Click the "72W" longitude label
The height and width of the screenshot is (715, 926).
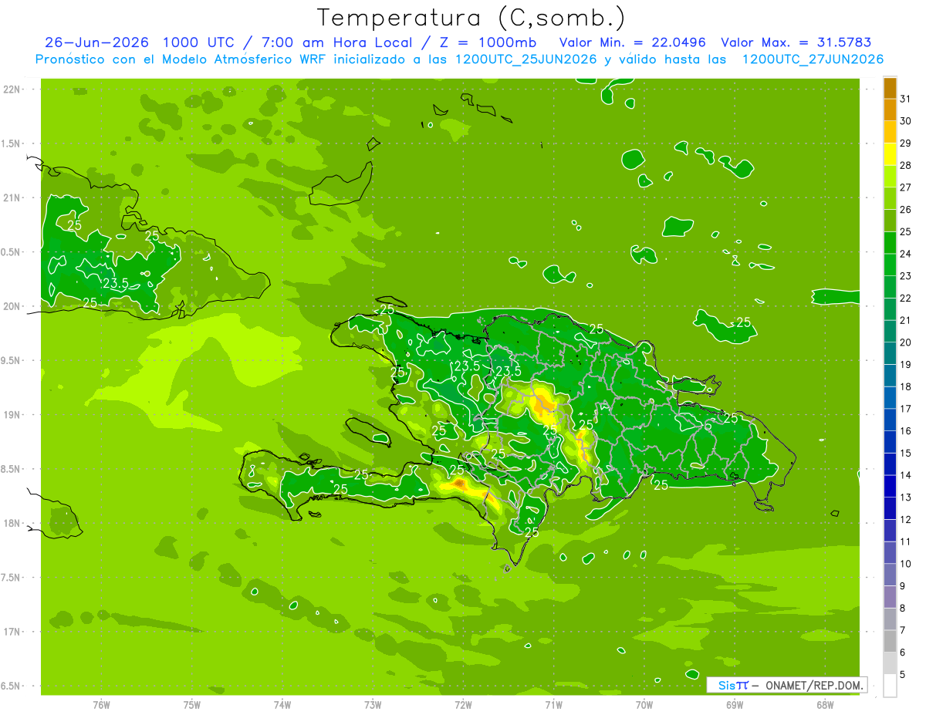(463, 705)
